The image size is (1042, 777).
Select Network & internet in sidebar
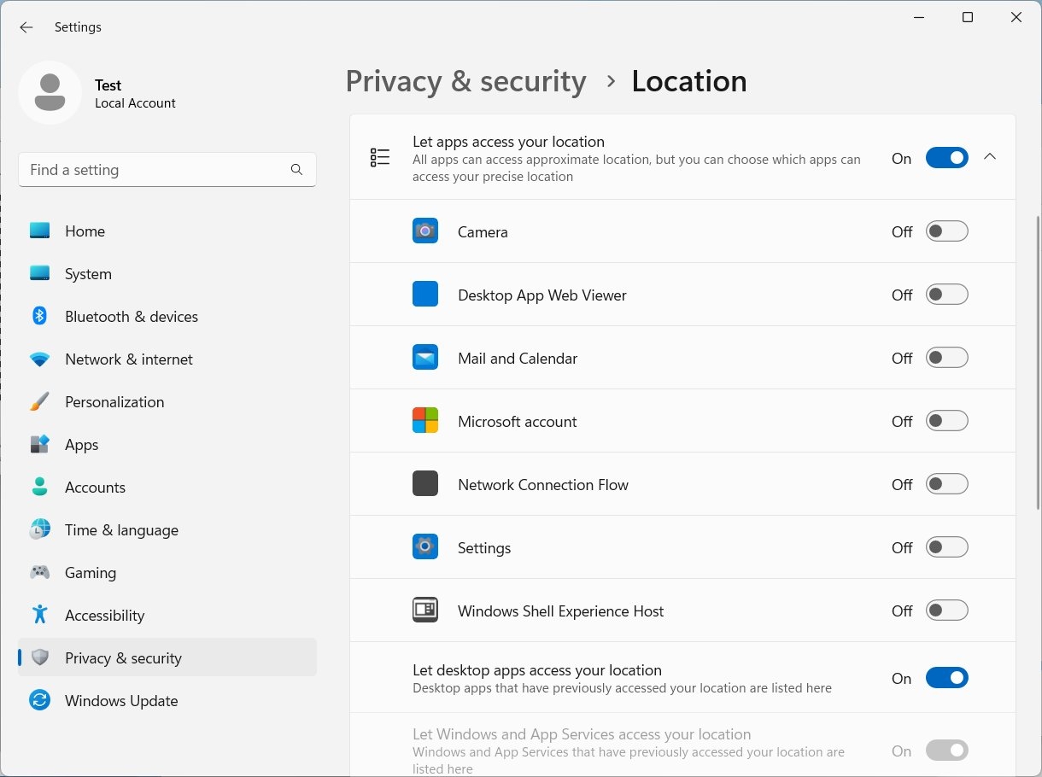tap(167, 359)
